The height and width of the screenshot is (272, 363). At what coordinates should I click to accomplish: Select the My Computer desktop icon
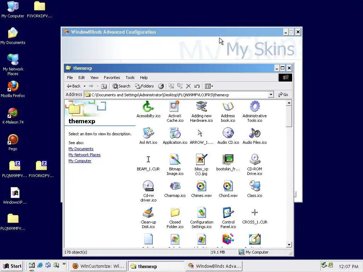13,9
